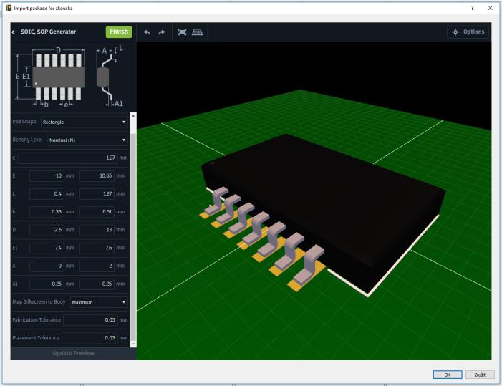
Task: Edit the E1 maximum value 7.6
Action: [97, 248]
